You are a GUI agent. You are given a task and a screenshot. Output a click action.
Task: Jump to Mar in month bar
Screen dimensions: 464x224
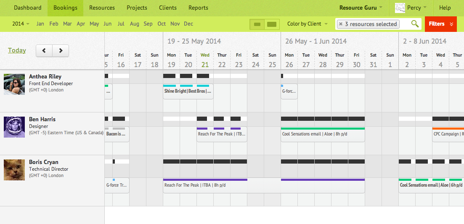(67, 24)
